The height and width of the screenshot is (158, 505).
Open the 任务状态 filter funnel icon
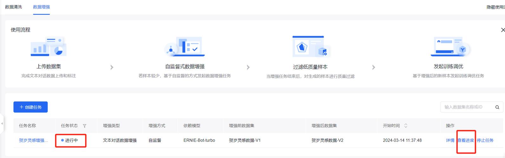pyautogui.click(x=84, y=126)
